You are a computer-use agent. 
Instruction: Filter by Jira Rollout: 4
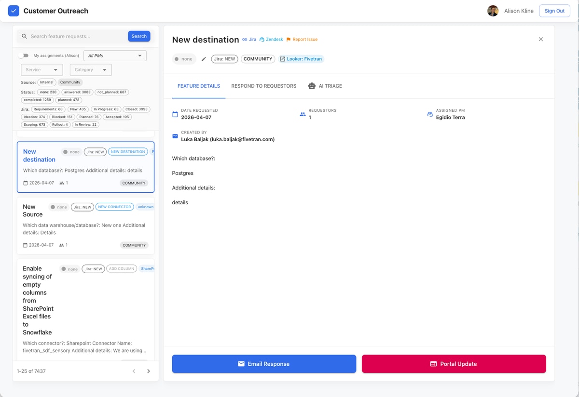coord(60,125)
